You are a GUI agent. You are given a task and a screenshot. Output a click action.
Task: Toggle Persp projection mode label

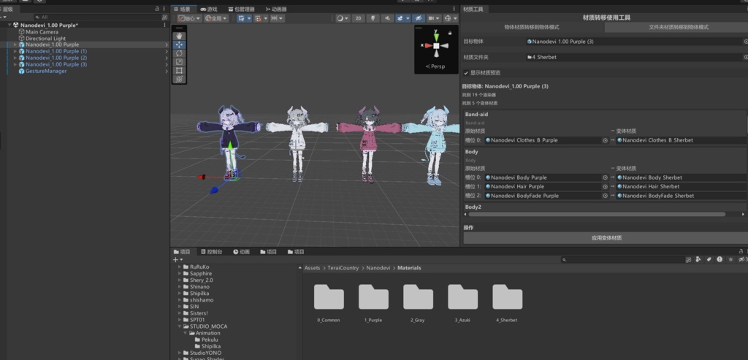[x=435, y=66]
